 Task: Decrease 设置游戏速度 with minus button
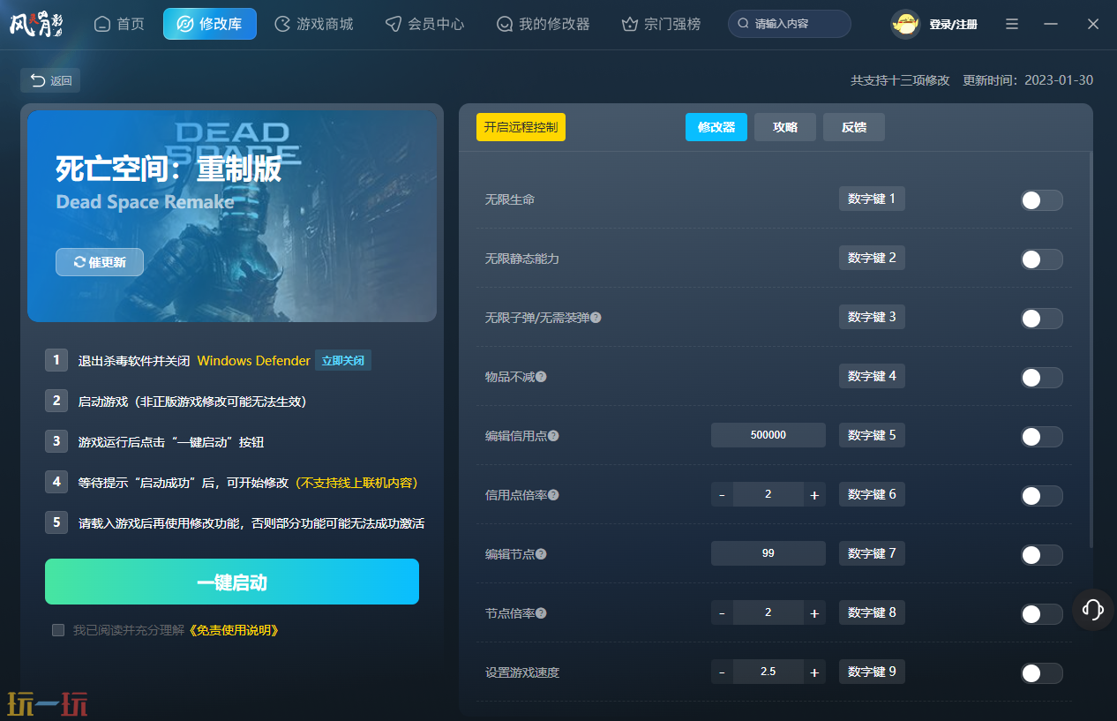point(722,672)
